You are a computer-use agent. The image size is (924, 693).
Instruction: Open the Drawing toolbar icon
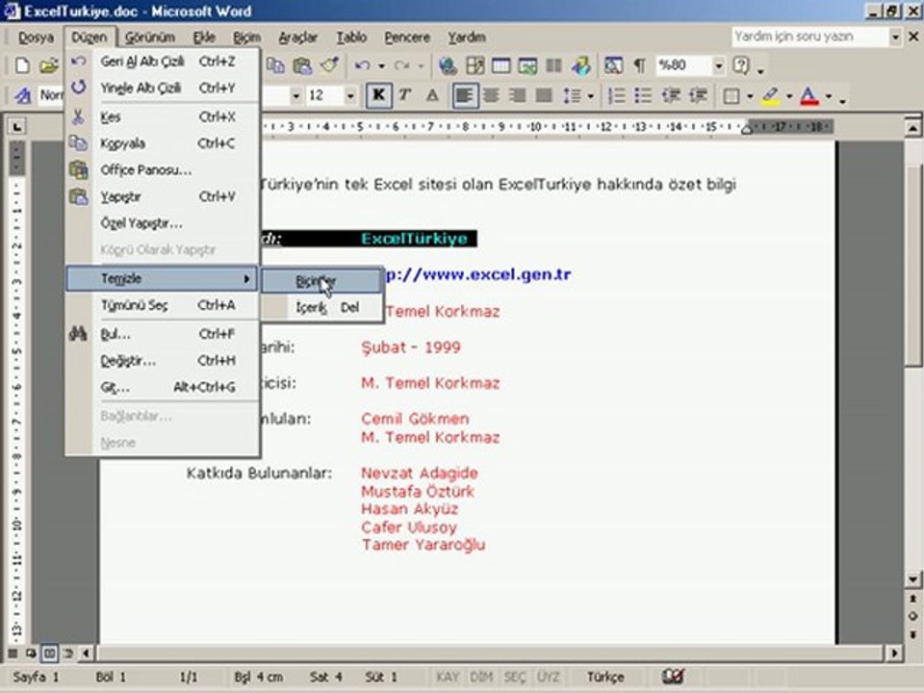point(581,65)
